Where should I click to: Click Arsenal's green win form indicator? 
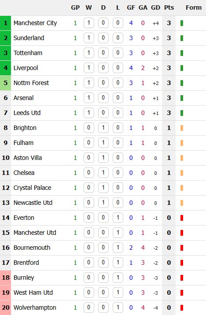click(x=182, y=98)
